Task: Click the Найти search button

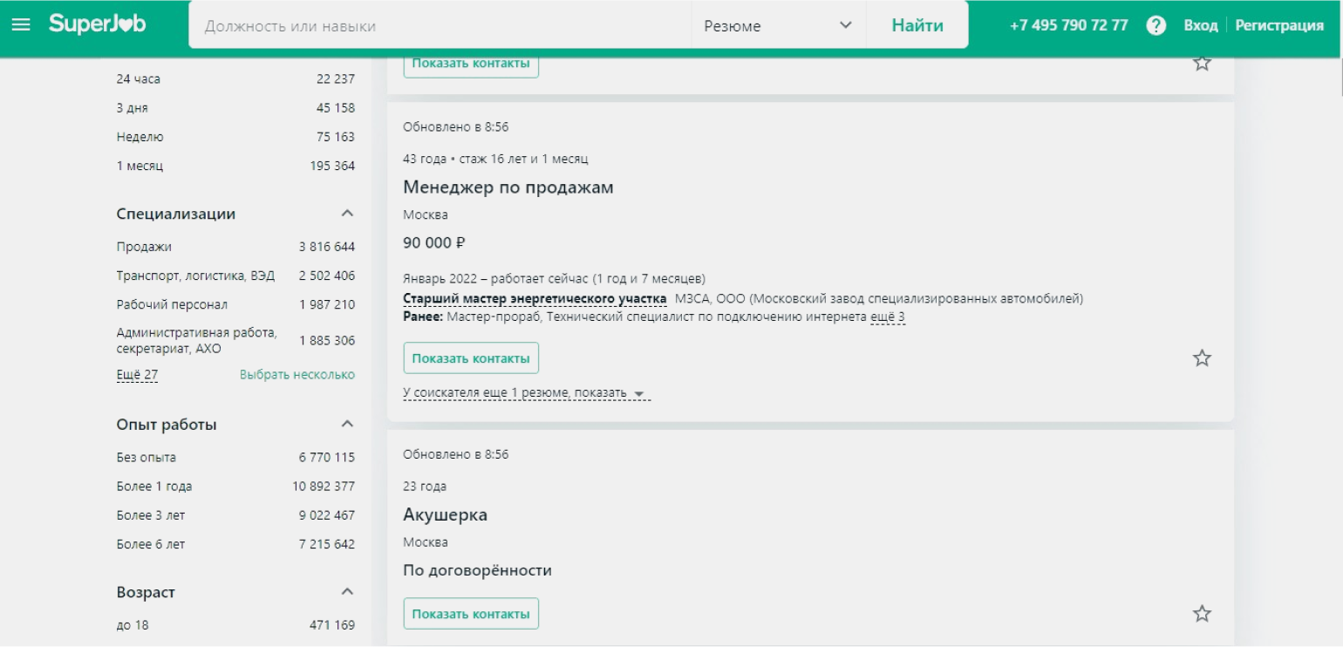Action: click(x=917, y=26)
